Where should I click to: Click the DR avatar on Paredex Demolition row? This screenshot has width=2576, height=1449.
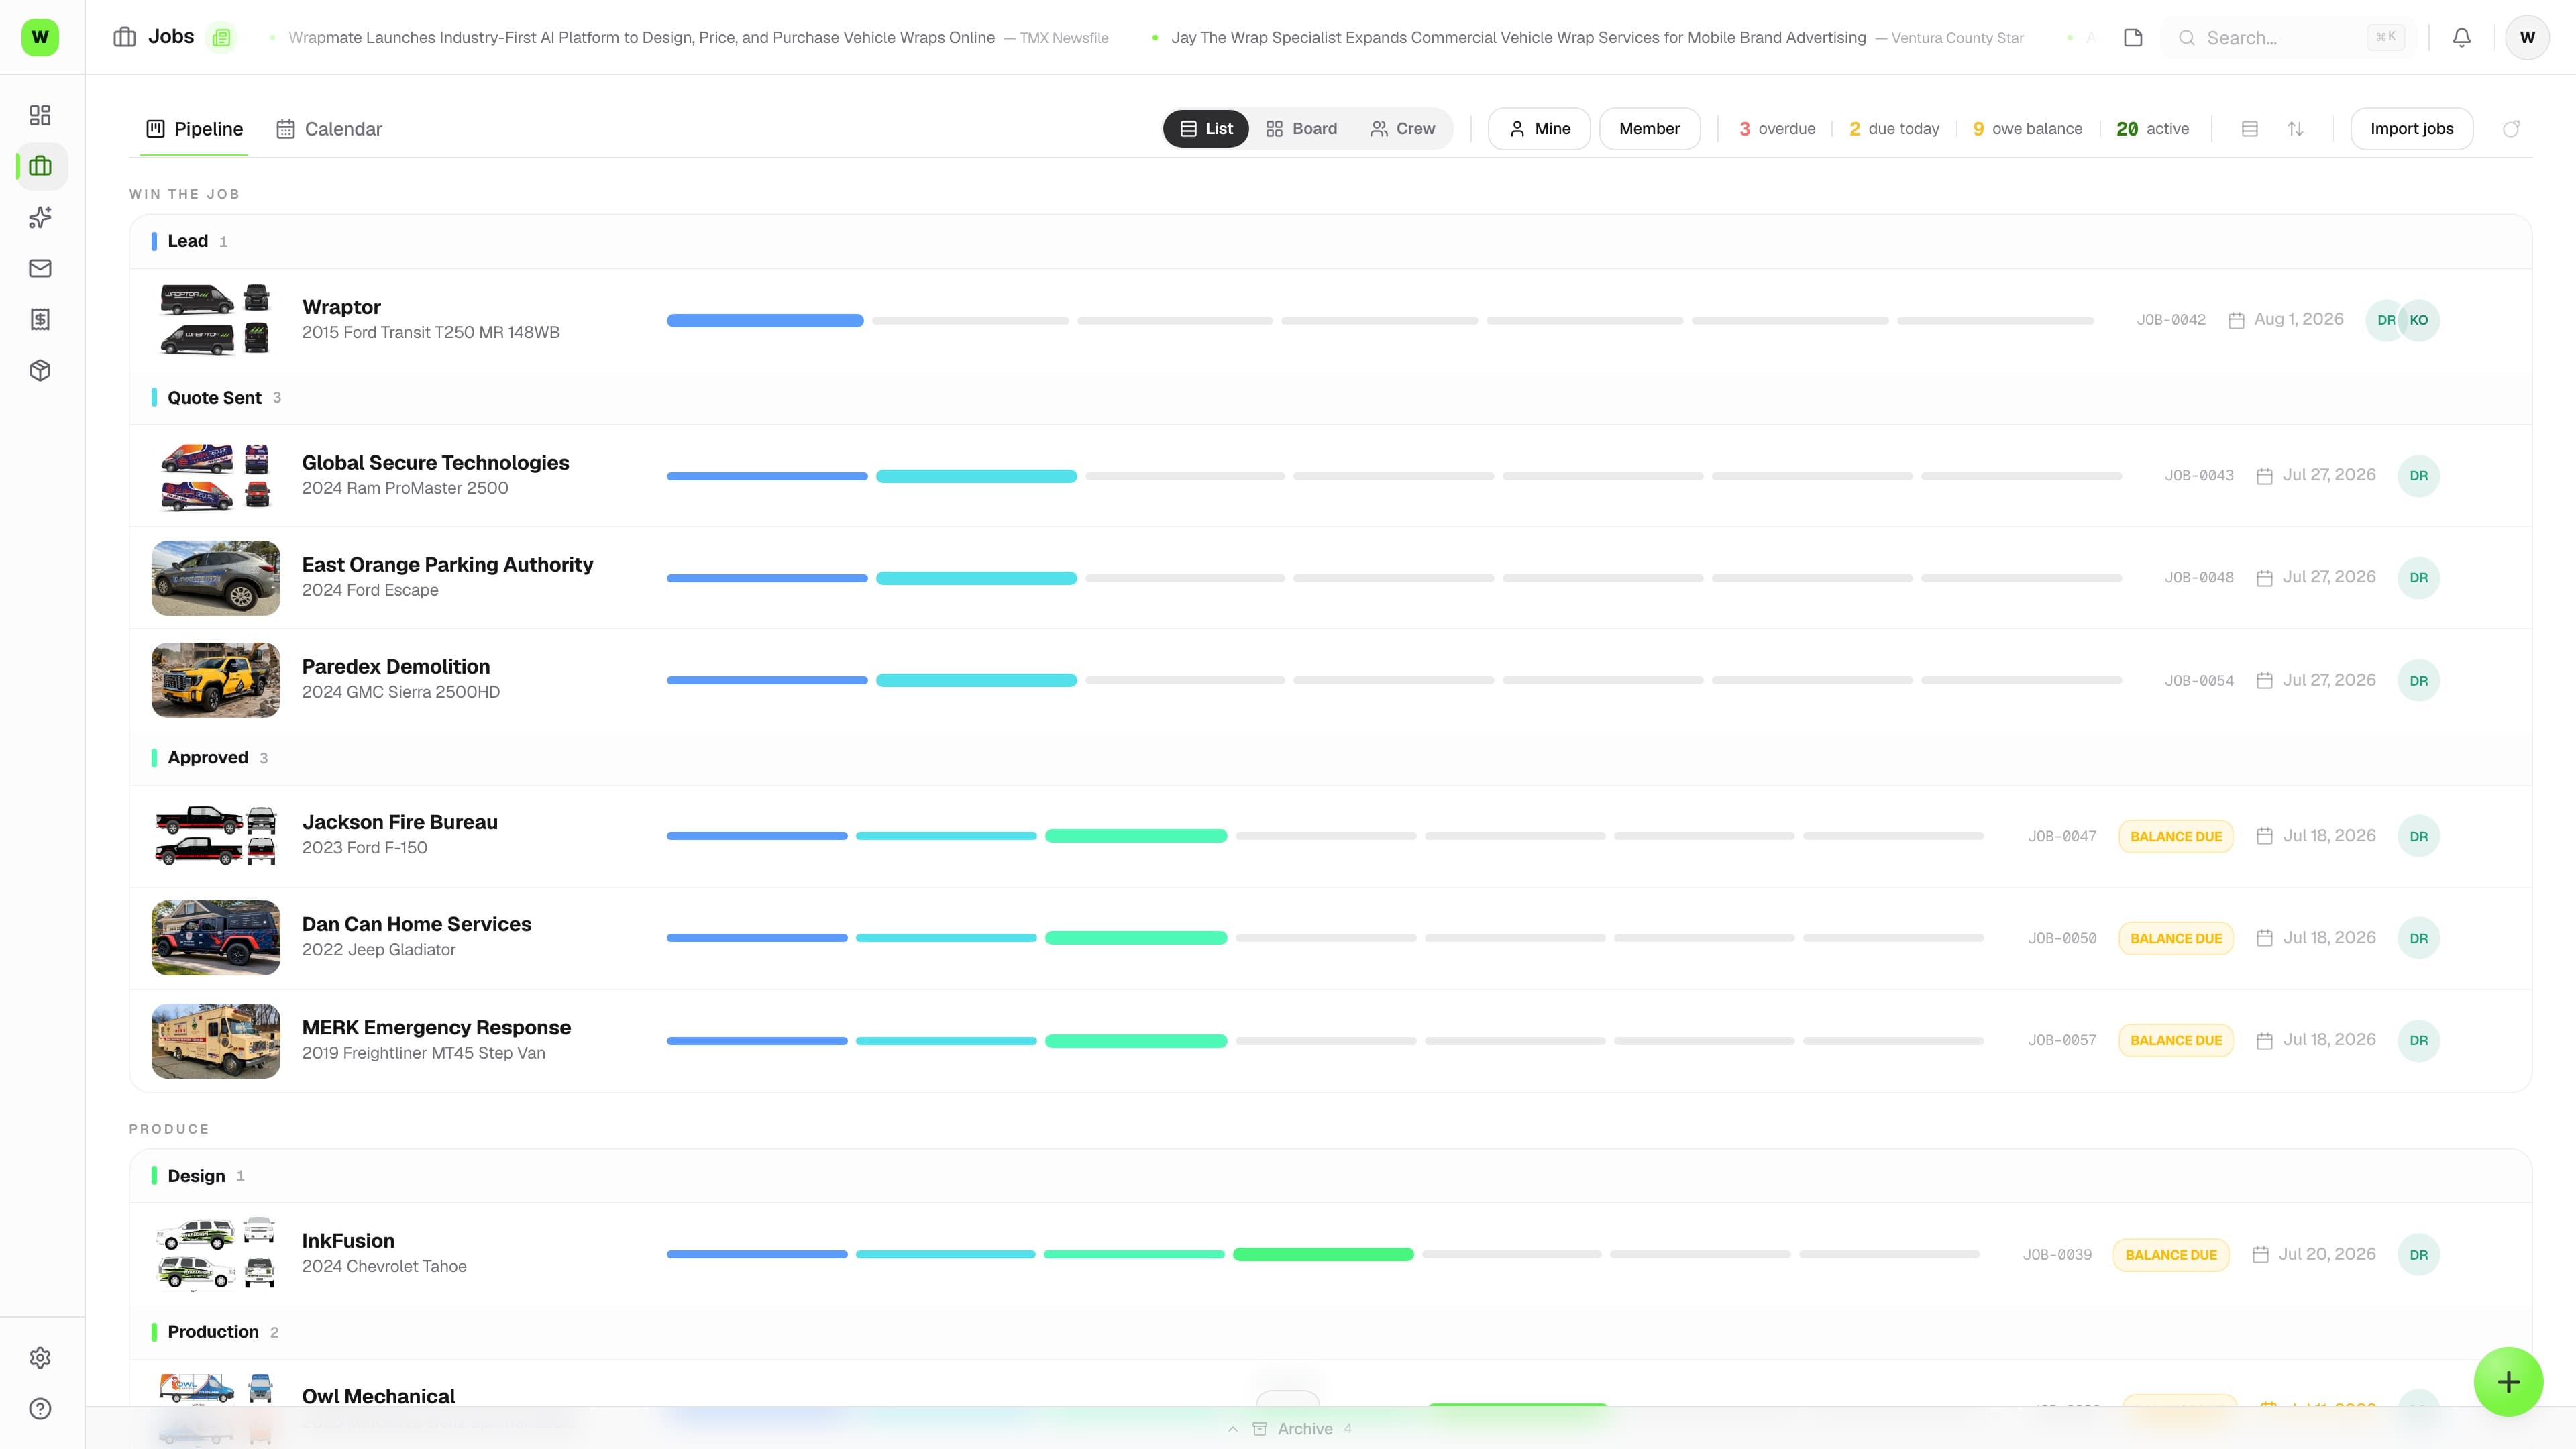(x=2418, y=681)
